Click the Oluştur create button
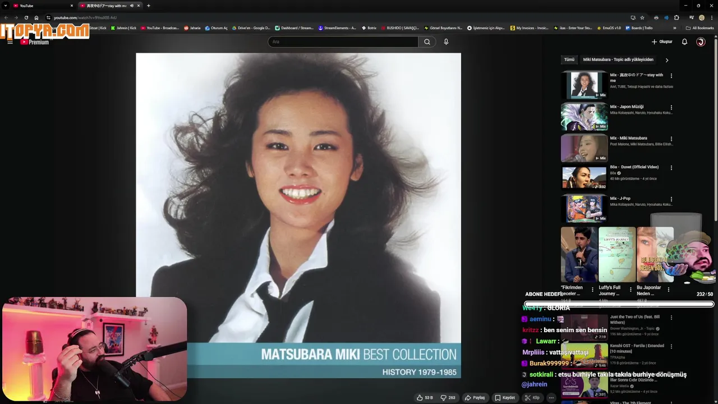The height and width of the screenshot is (404, 718). coord(662,42)
